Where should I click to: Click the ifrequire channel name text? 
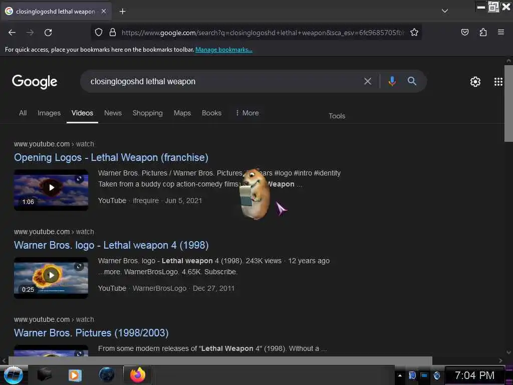(146, 201)
